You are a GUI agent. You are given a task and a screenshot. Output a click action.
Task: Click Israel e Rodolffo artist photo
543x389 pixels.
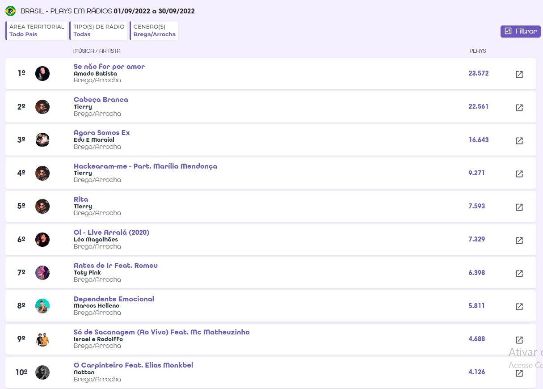[42, 339]
